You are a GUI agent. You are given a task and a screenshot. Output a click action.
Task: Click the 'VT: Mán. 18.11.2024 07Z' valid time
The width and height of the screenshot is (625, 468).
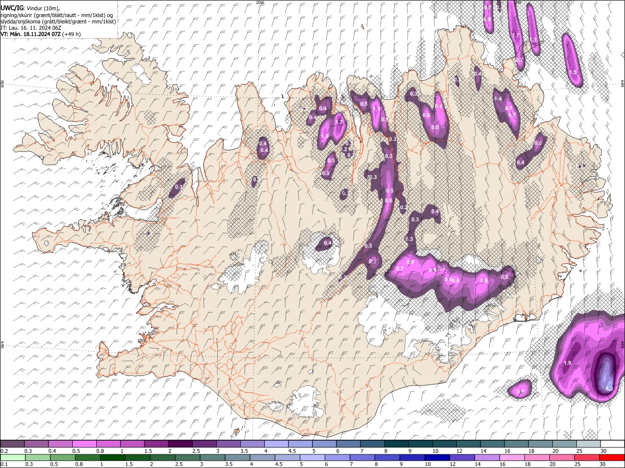click(32, 34)
